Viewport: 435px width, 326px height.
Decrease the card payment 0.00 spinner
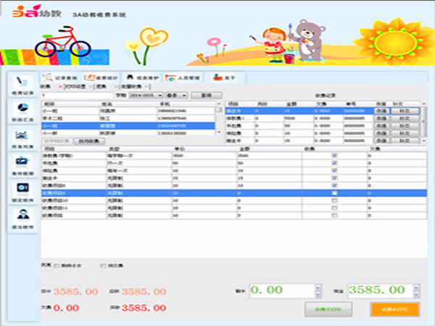point(318,294)
